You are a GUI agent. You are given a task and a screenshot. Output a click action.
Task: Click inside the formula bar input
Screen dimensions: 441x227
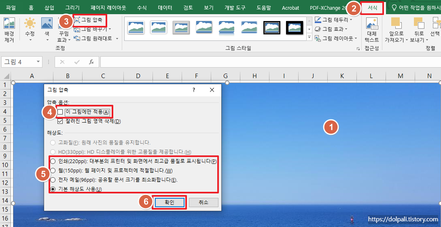click(271, 62)
